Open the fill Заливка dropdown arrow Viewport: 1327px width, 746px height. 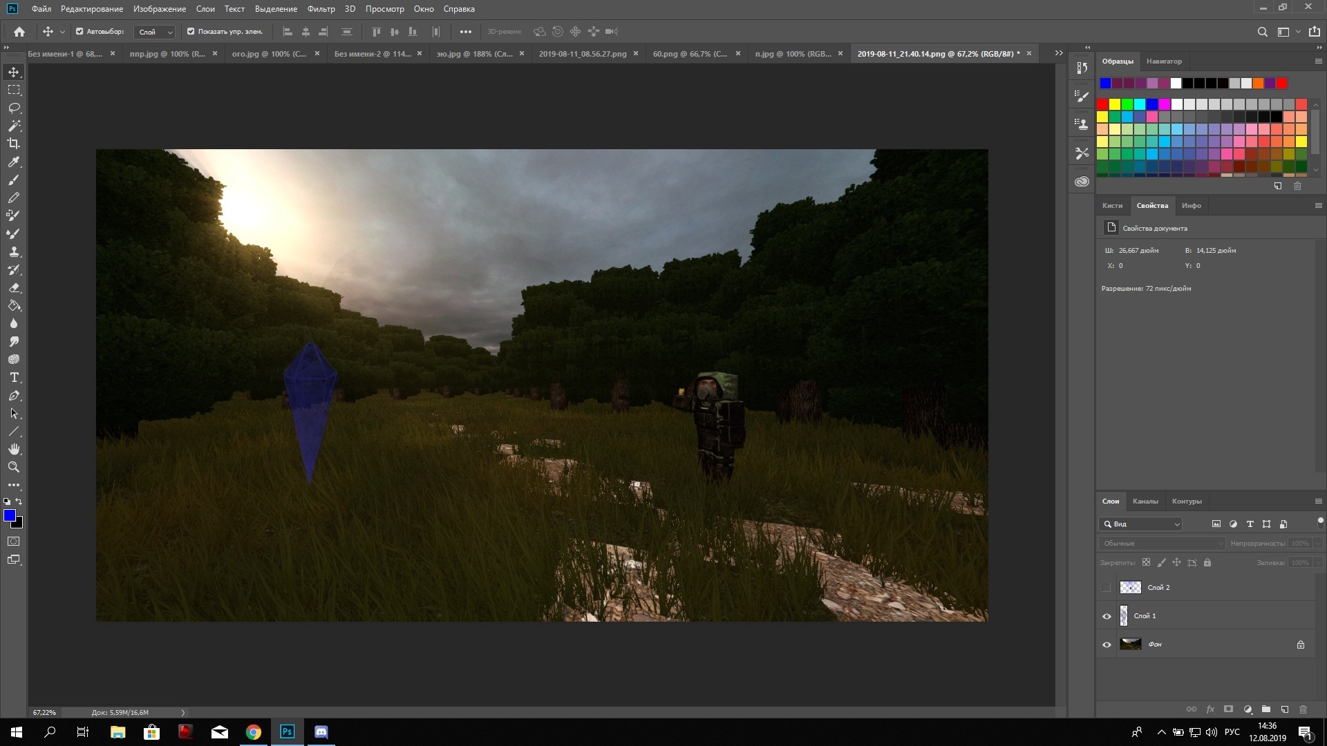pyautogui.click(x=1318, y=563)
